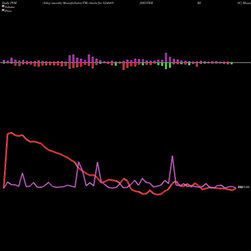Click the "Daily PVM" title text
This screenshot has height=251, width=251.
click(10, 3)
